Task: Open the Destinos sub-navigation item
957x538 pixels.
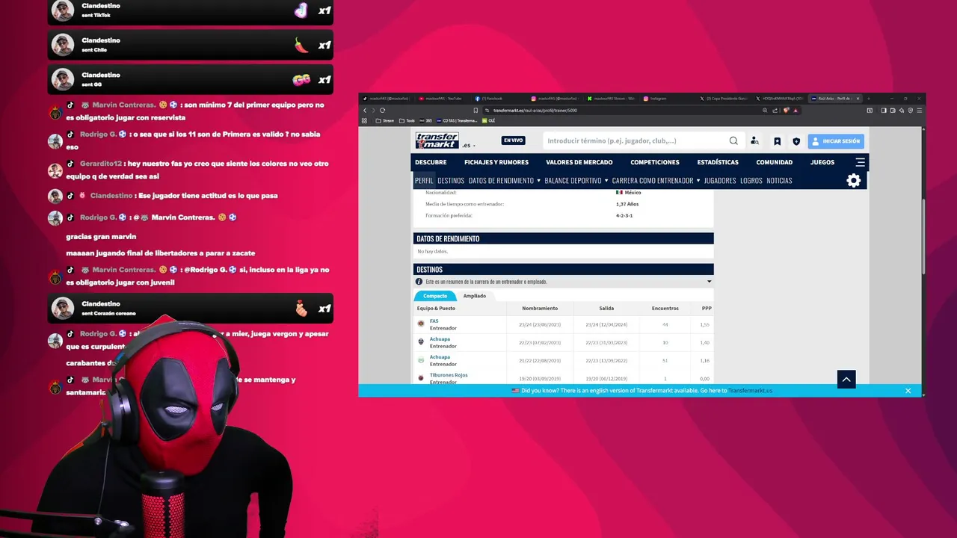Action: pos(451,180)
